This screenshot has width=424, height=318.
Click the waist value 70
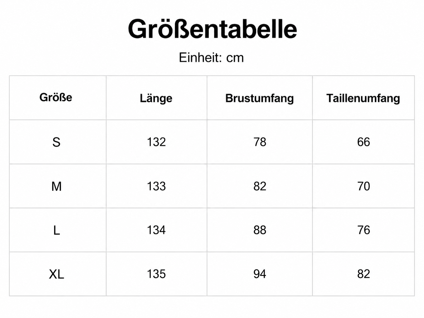point(363,186)
